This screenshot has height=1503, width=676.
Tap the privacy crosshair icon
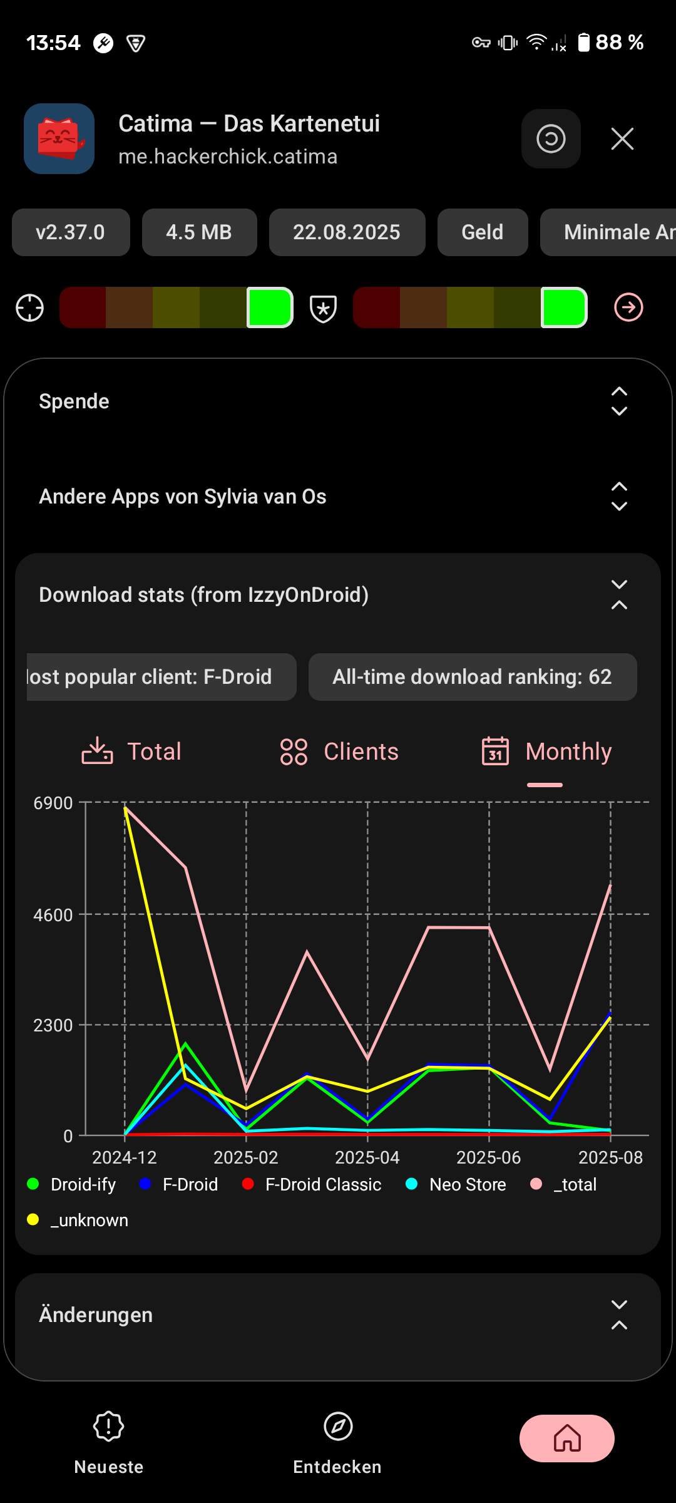tap(29, 307)
